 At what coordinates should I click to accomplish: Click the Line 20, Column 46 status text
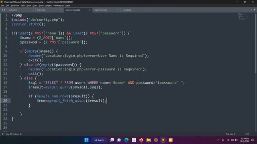point(14,134)
